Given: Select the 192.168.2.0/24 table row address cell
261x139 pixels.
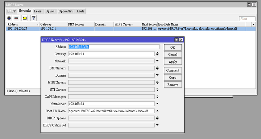Looking at the screenshot, I should (x=23, y=29).
